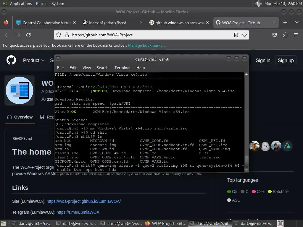Viewport: 303px width, 227px height.
Task: Click terminal scrollbar up arrow
Action: click(x=246, y=74)
